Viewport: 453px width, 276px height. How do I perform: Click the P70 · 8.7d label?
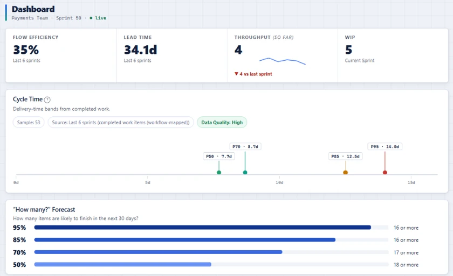[245, 146]
